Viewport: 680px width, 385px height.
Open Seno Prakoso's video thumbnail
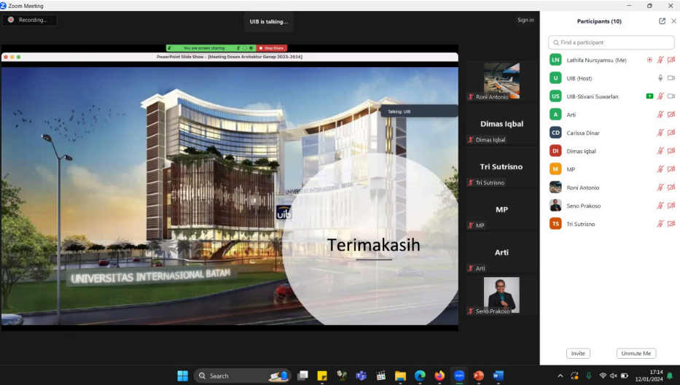501,295
